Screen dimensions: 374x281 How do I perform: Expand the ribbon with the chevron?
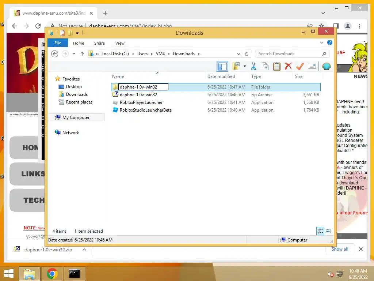[321, 42]
